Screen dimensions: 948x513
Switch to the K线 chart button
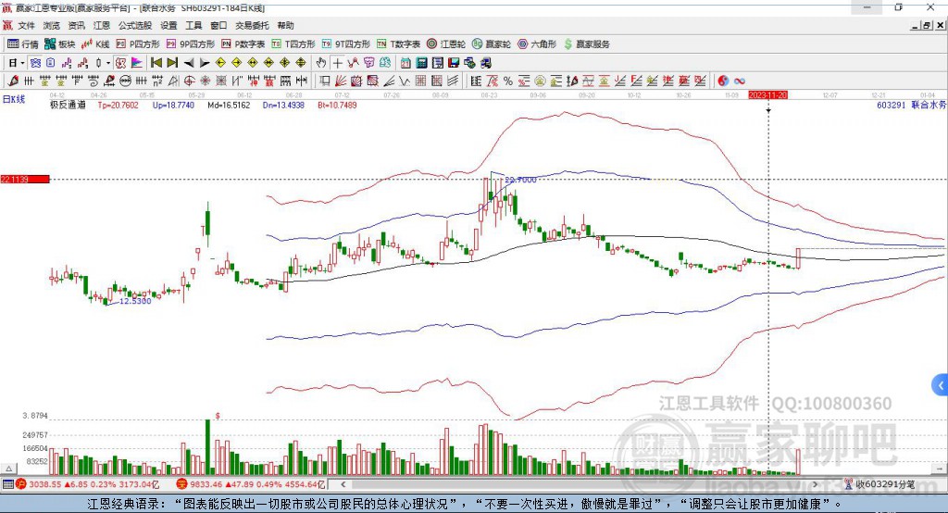pyautogui.click(x=95, y=44)
